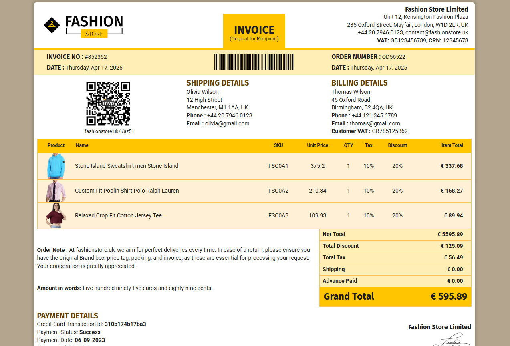Click the thomas@gmail.com billing email
Image resolution: width=510 pixels, height=346 pixels.
[375, 123]
